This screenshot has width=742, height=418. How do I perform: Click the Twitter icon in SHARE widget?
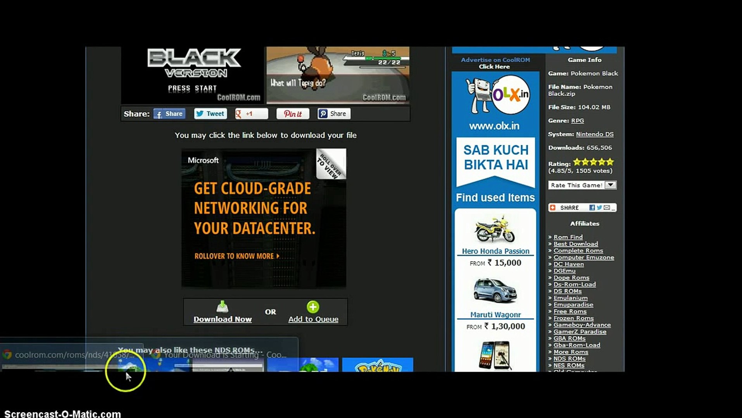point(599,208)
